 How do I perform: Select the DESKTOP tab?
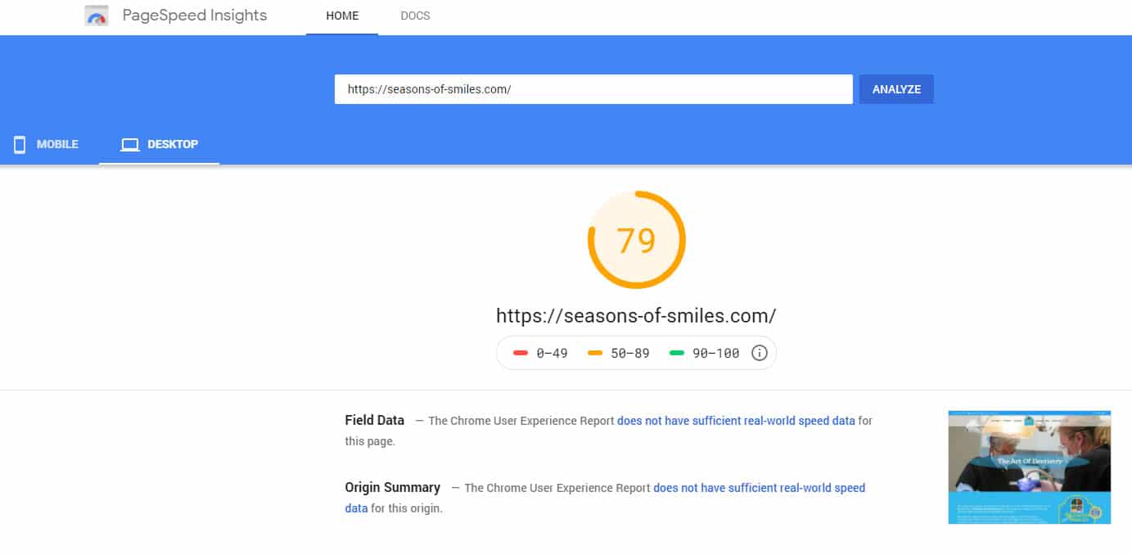[x=160, y=145]
